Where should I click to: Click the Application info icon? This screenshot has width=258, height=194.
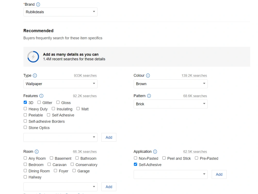(x=155, y=152)
